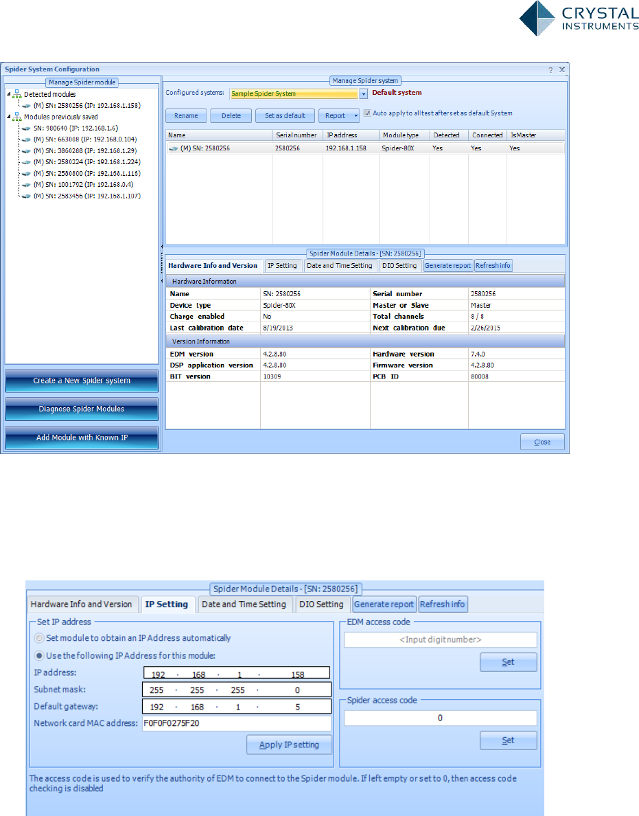Click the Delete button
639x816 pixels.
tap(231, 115)
